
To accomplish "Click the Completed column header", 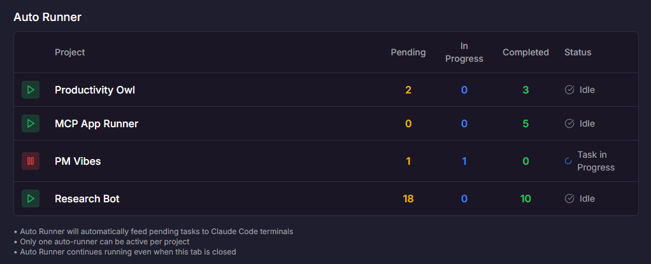I will 526,52.
